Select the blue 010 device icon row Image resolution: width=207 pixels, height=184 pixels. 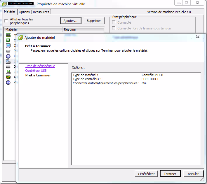pyautogui.click(x=8, y=82)
